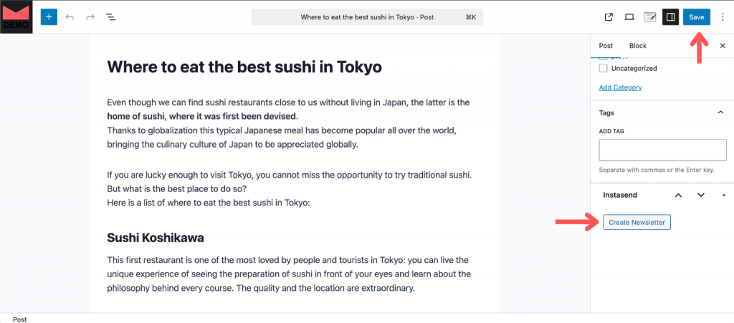The width and height of the screenshot is (734, 323).
Task: Toggle the settings sidebar panel icon
Action: [x=670, y=16]
